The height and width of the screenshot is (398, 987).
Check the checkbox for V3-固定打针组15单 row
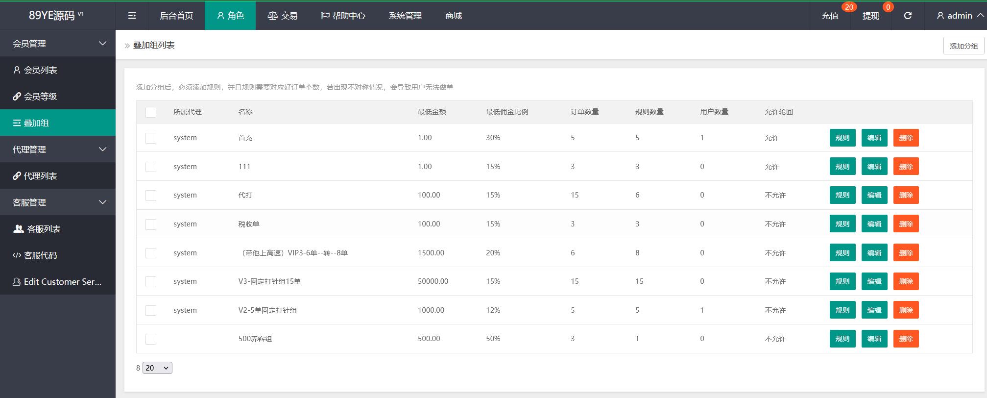point(151,282)
